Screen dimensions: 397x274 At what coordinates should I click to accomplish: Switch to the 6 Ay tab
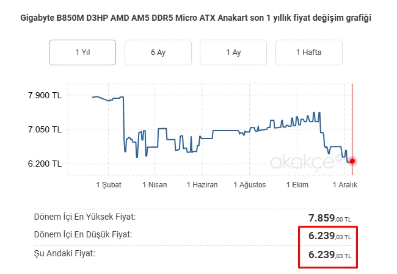tap(158, 52)
